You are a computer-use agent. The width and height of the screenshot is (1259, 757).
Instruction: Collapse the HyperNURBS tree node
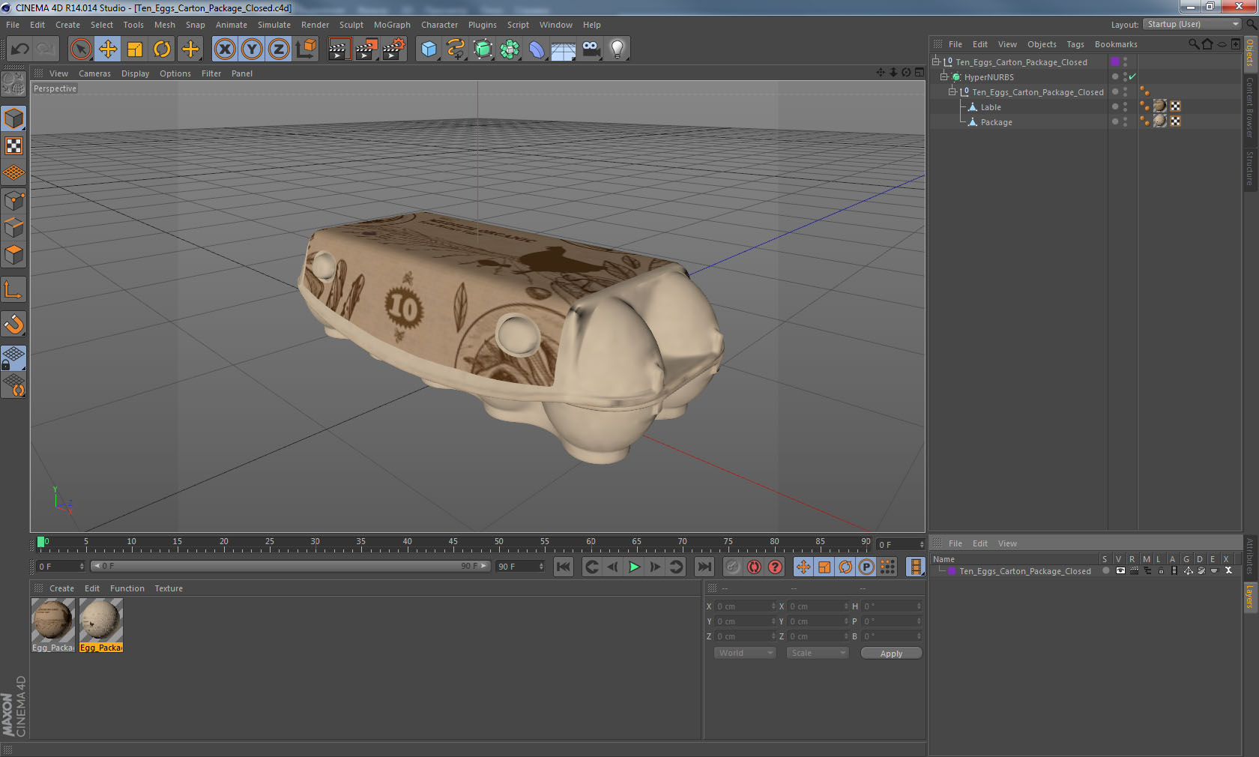tap(944, 76)
